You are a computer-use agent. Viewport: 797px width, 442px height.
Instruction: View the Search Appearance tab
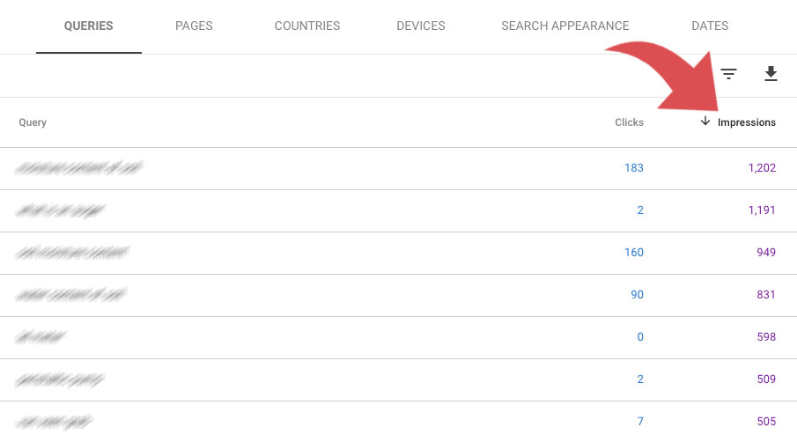click(x=565, y=26)
